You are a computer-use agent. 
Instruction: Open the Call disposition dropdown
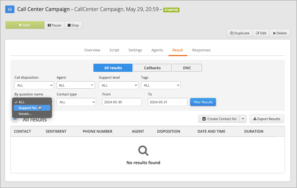coord(34,85)
